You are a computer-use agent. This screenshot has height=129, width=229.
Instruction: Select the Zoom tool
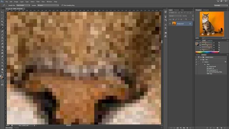tap(2, 72)
